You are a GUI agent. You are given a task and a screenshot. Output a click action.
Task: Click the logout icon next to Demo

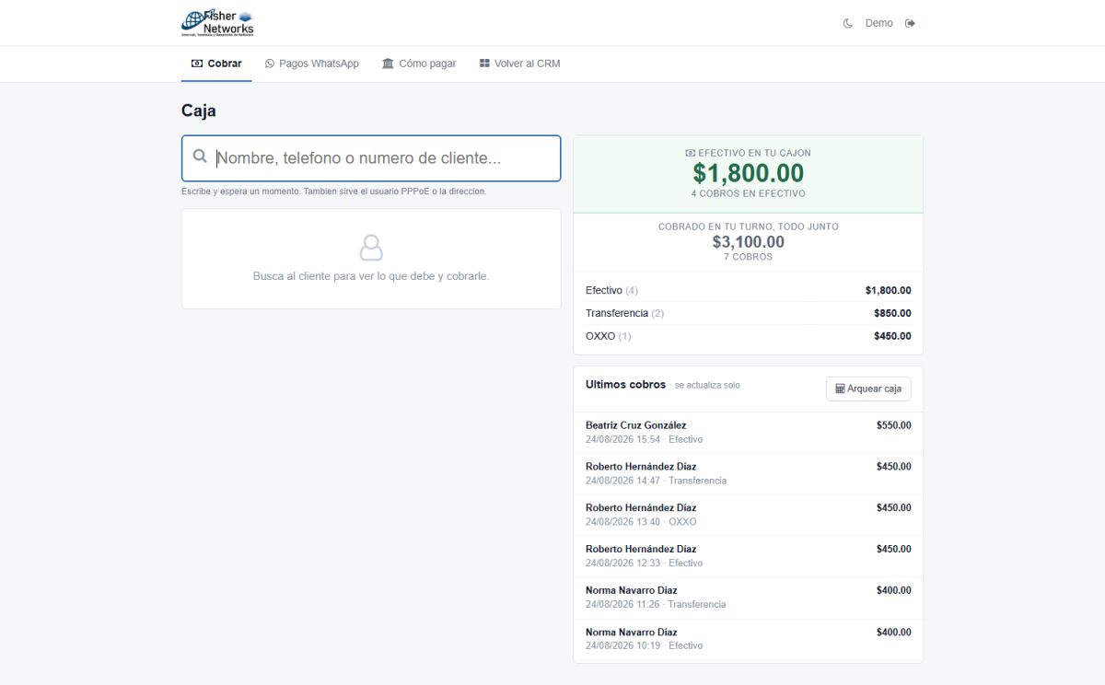[911, 23]
